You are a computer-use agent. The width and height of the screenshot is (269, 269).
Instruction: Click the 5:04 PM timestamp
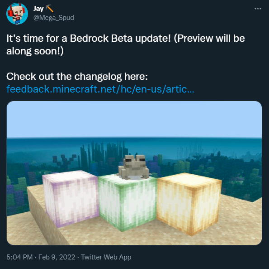19,257
